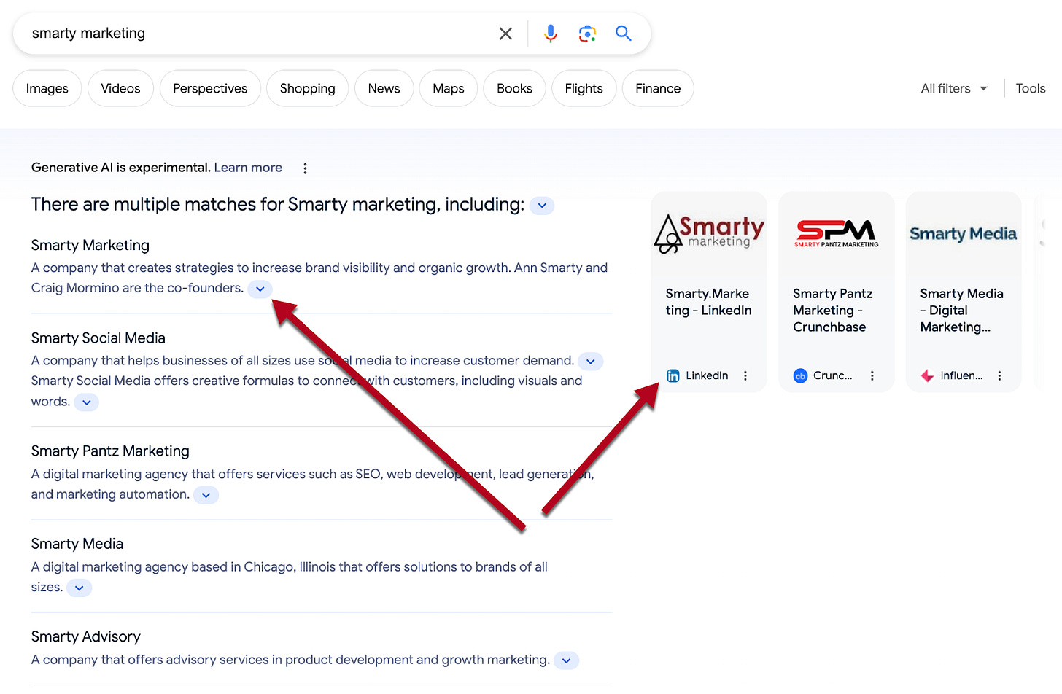This screenshot has height=694, width=1062.
Task: Open the Smarty.Marketing - LinkedIn card title
Action: pyautogui.click(x=709, y=302)
